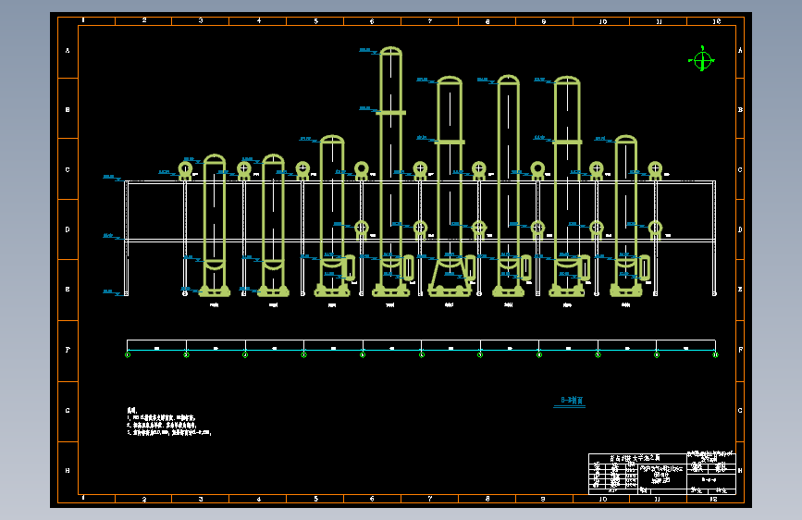Click column label 9 on top border
Viewport: 802px width, 520px height.
[543, 21]
